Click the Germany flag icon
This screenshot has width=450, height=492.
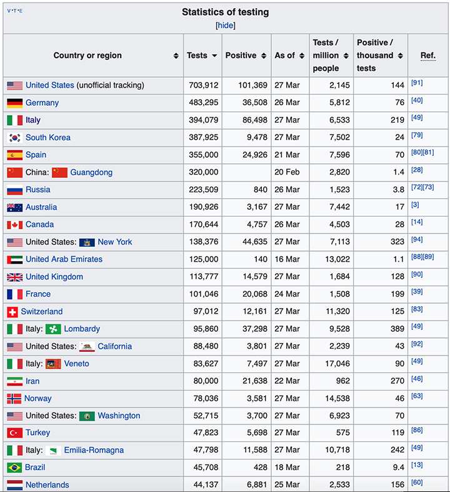click(x=15, y=103)
